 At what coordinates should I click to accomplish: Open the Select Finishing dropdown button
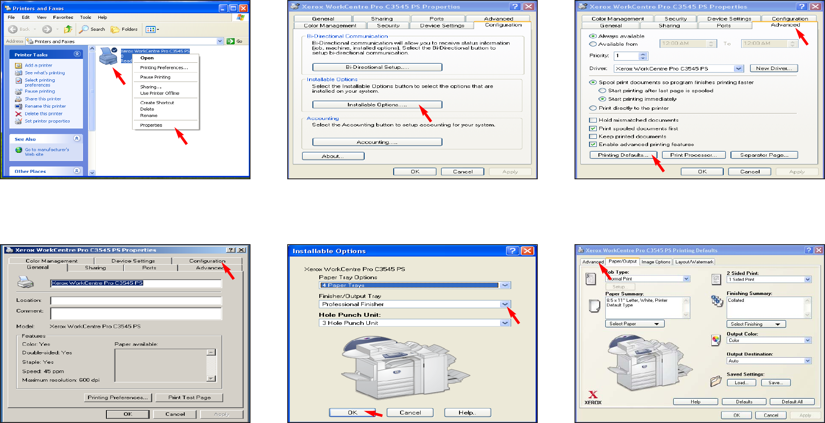756,324
